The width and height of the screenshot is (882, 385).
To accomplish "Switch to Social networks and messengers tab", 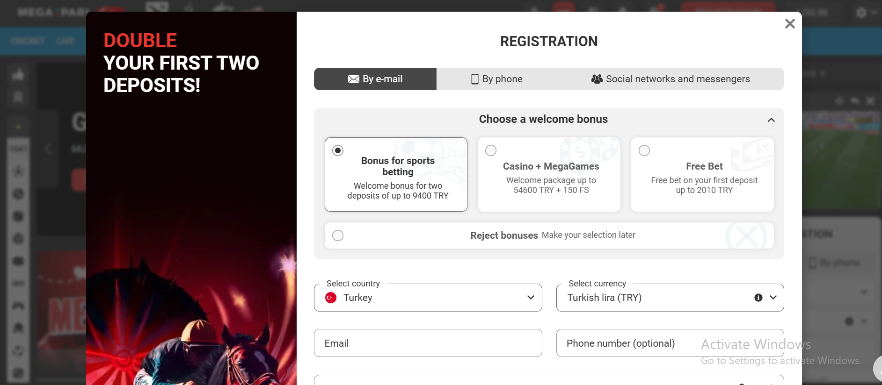I will 671,79.
